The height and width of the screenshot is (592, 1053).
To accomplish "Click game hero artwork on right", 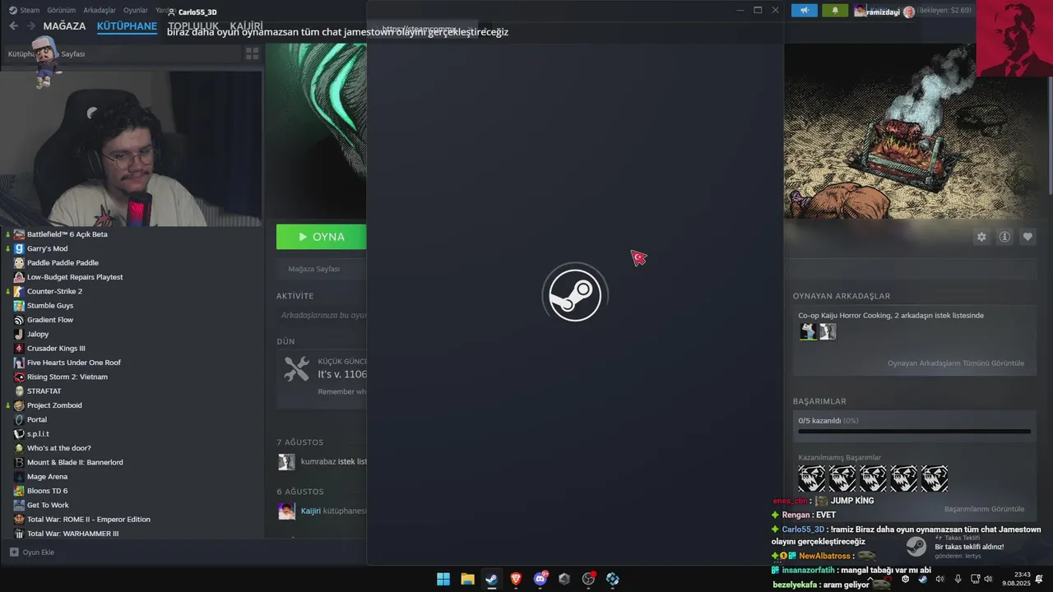I will [x=918, y=132].
